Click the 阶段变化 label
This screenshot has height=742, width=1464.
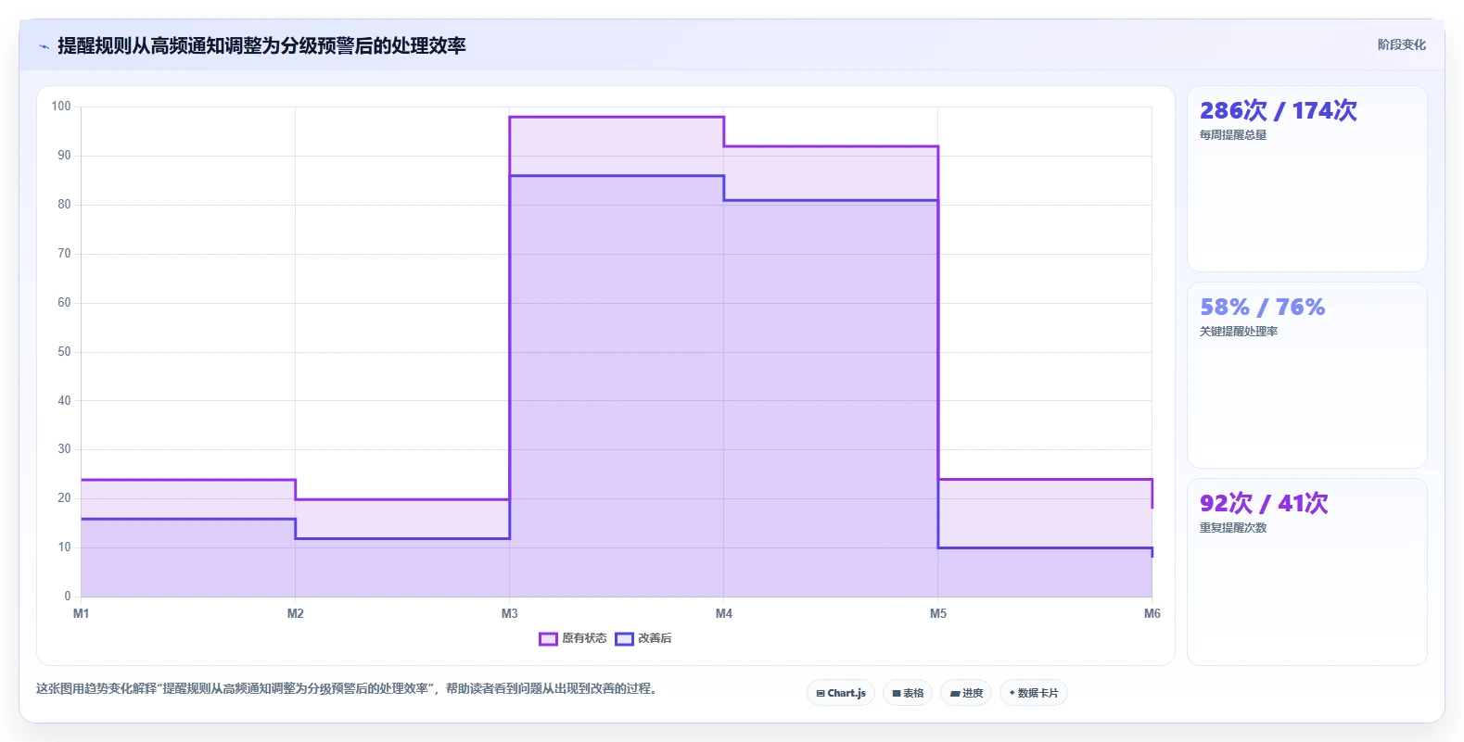tap(1401, 44)
